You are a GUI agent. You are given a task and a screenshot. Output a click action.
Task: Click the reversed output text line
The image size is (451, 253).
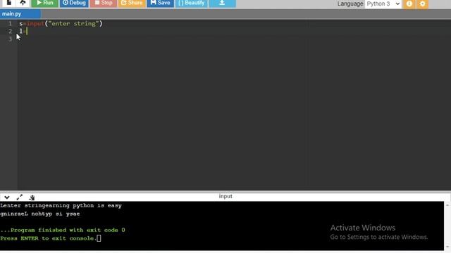40,214
